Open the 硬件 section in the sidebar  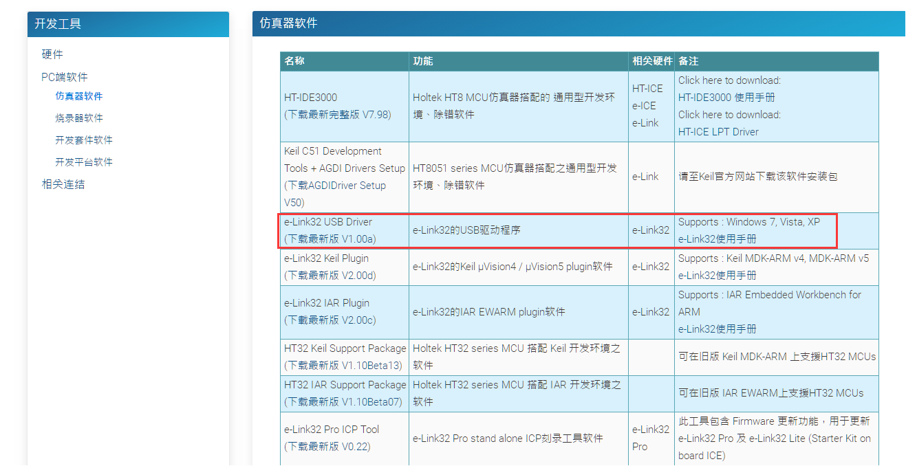[x=52, y=54]
